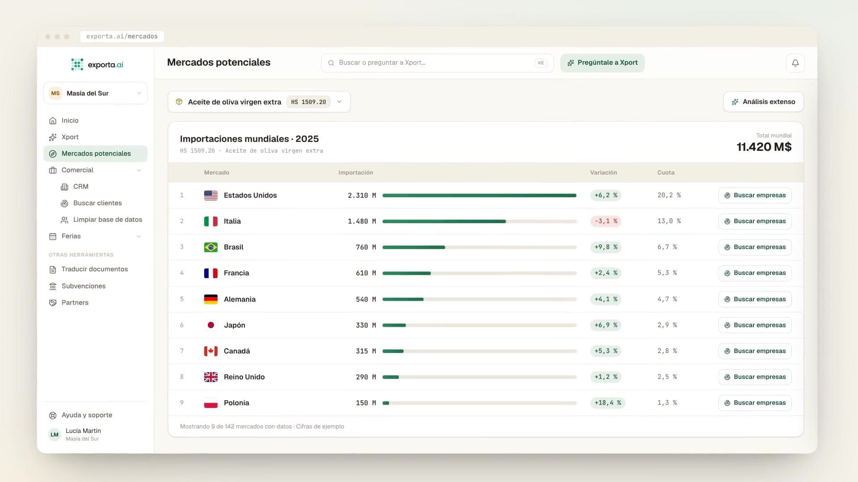The height and width of the screenshot is (482, 858).
Task: Click the HS 1509.20 code tag
Action: click(x=308, y=102)
